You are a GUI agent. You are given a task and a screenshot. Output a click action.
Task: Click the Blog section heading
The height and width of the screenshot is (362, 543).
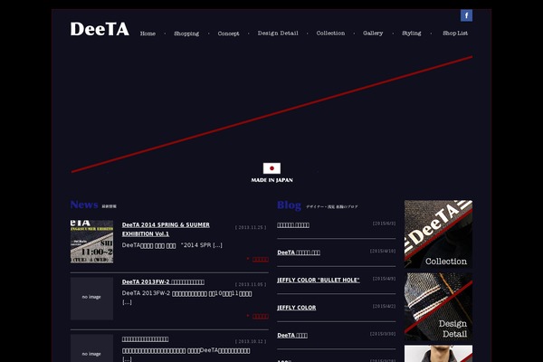tap(290, 205)
